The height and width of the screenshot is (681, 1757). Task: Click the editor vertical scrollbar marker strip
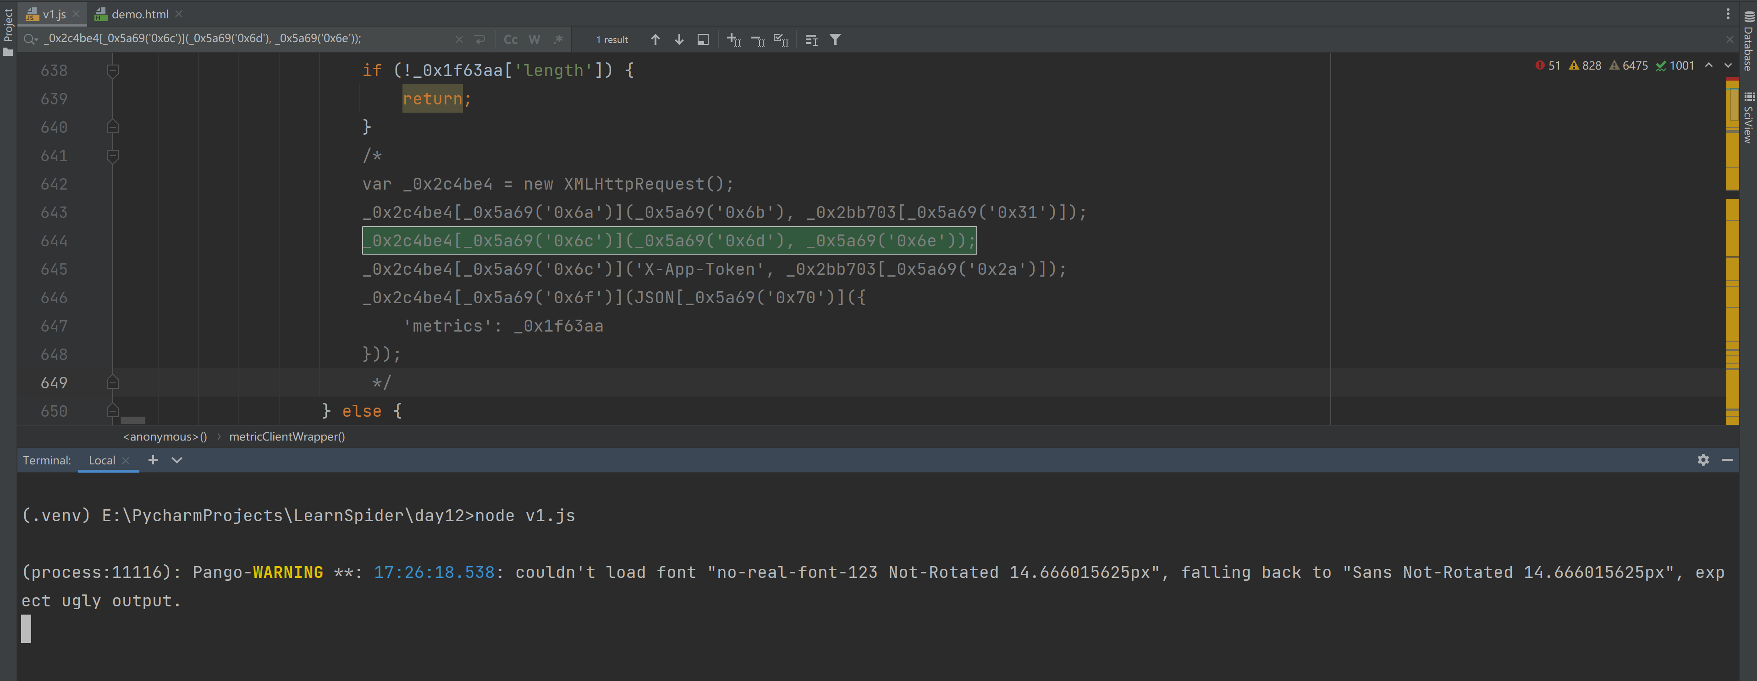[1732, 251]
